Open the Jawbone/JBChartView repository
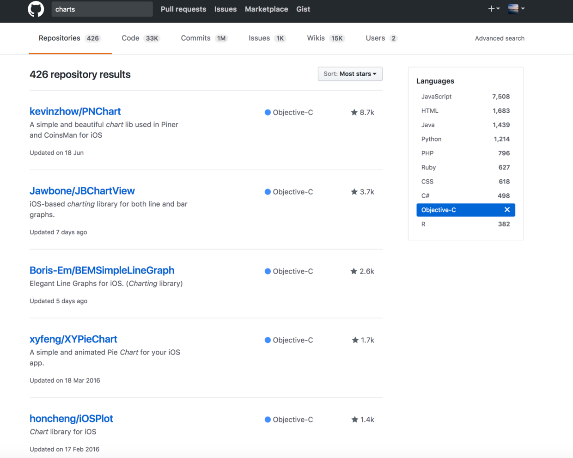Image resolution: width=573 pixels, height=458 pixels. 82,191
